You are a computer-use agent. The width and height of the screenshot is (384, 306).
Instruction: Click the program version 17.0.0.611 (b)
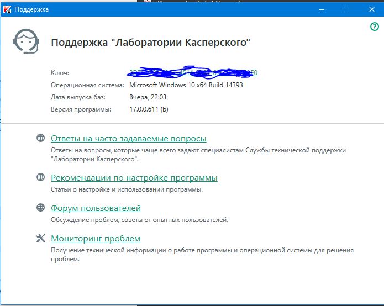tap(149, 109)
